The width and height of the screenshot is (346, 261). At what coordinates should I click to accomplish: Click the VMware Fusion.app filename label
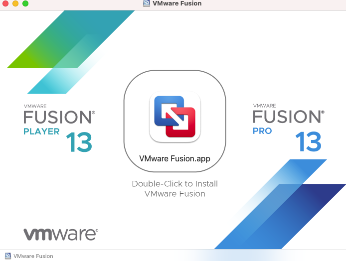[x=175, y=159]
